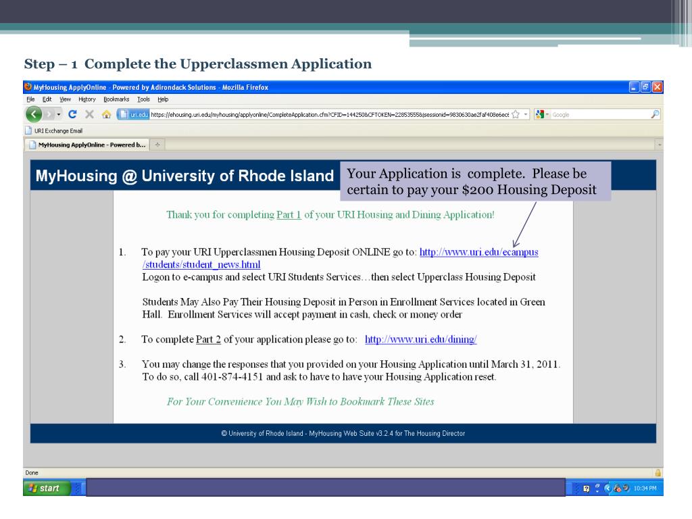The image size is (692, 519).
Task: Go to the Home page icon
Action: (x=106, y=115)
